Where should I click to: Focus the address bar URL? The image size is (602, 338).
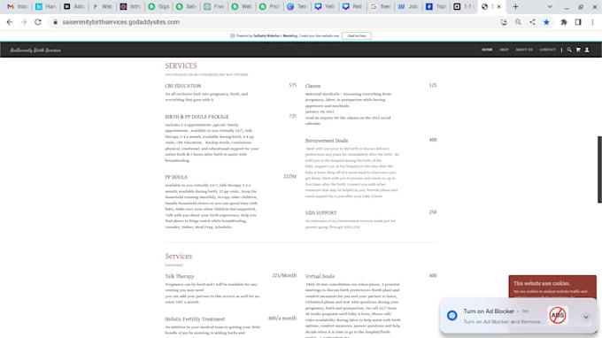(x=121, y=22)
